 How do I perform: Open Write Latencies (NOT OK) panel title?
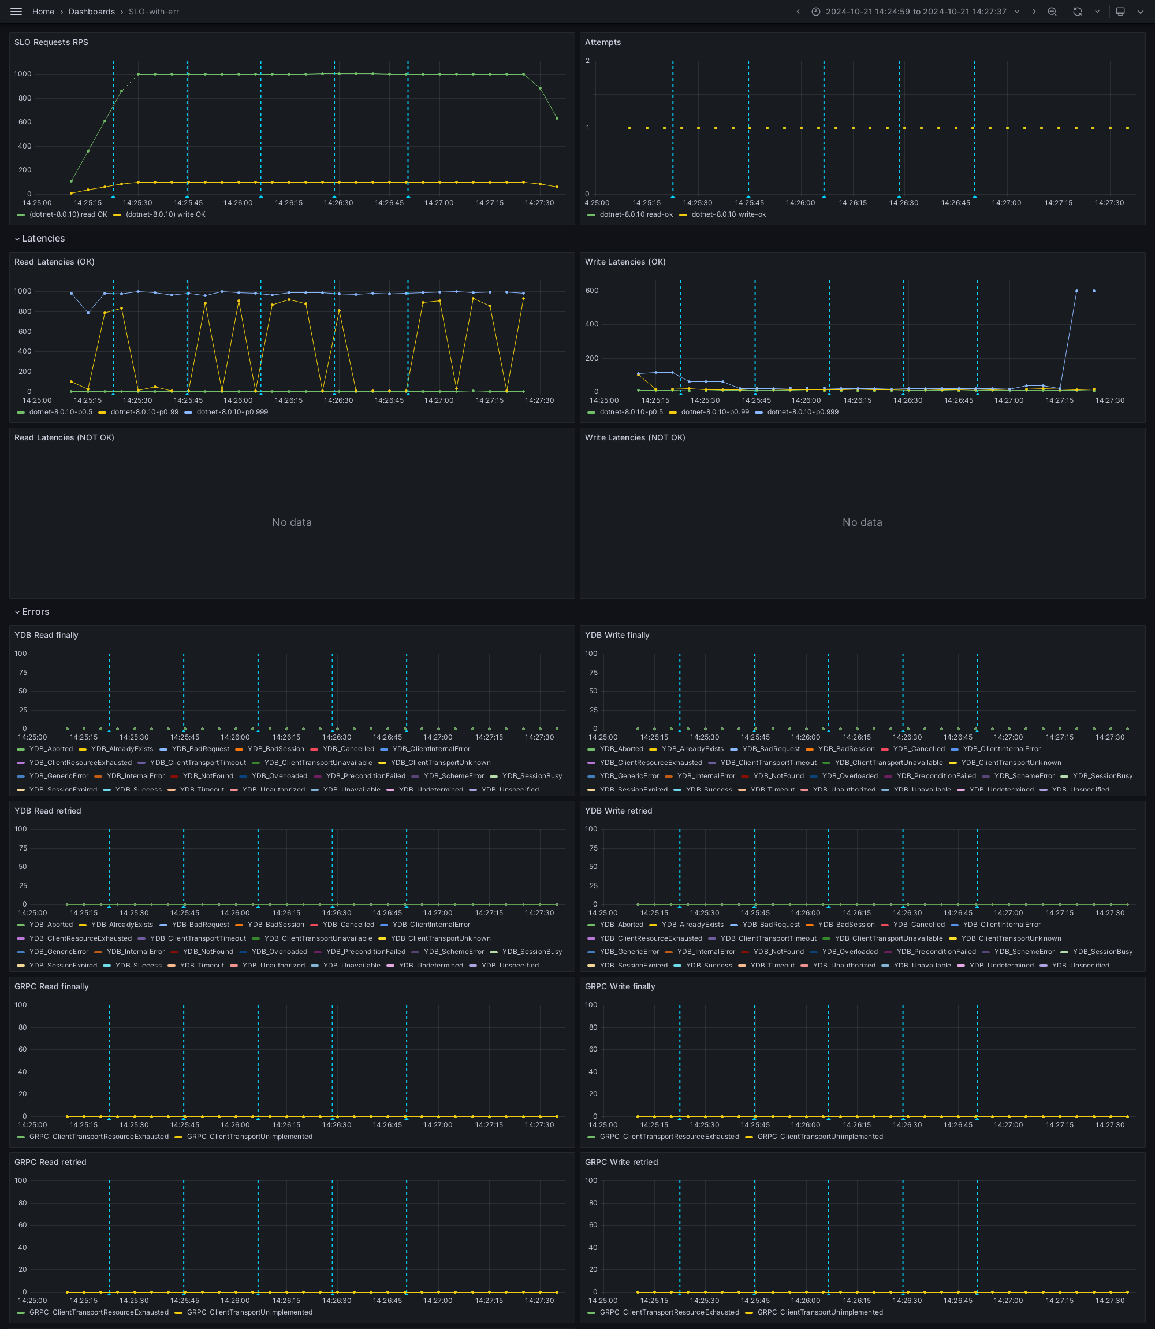point(635,438)
